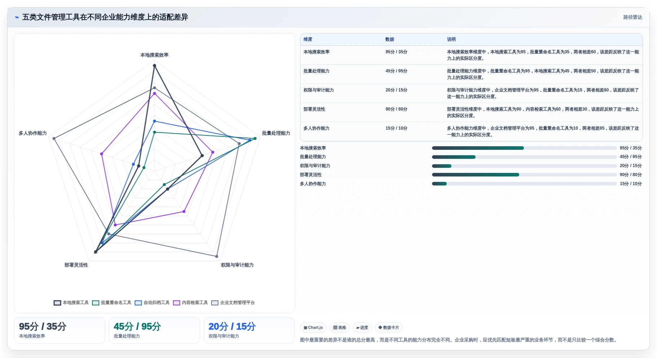This screenshot has height=358, width=657.
Task: Click the 表格 tag
Action: [340, 328]
